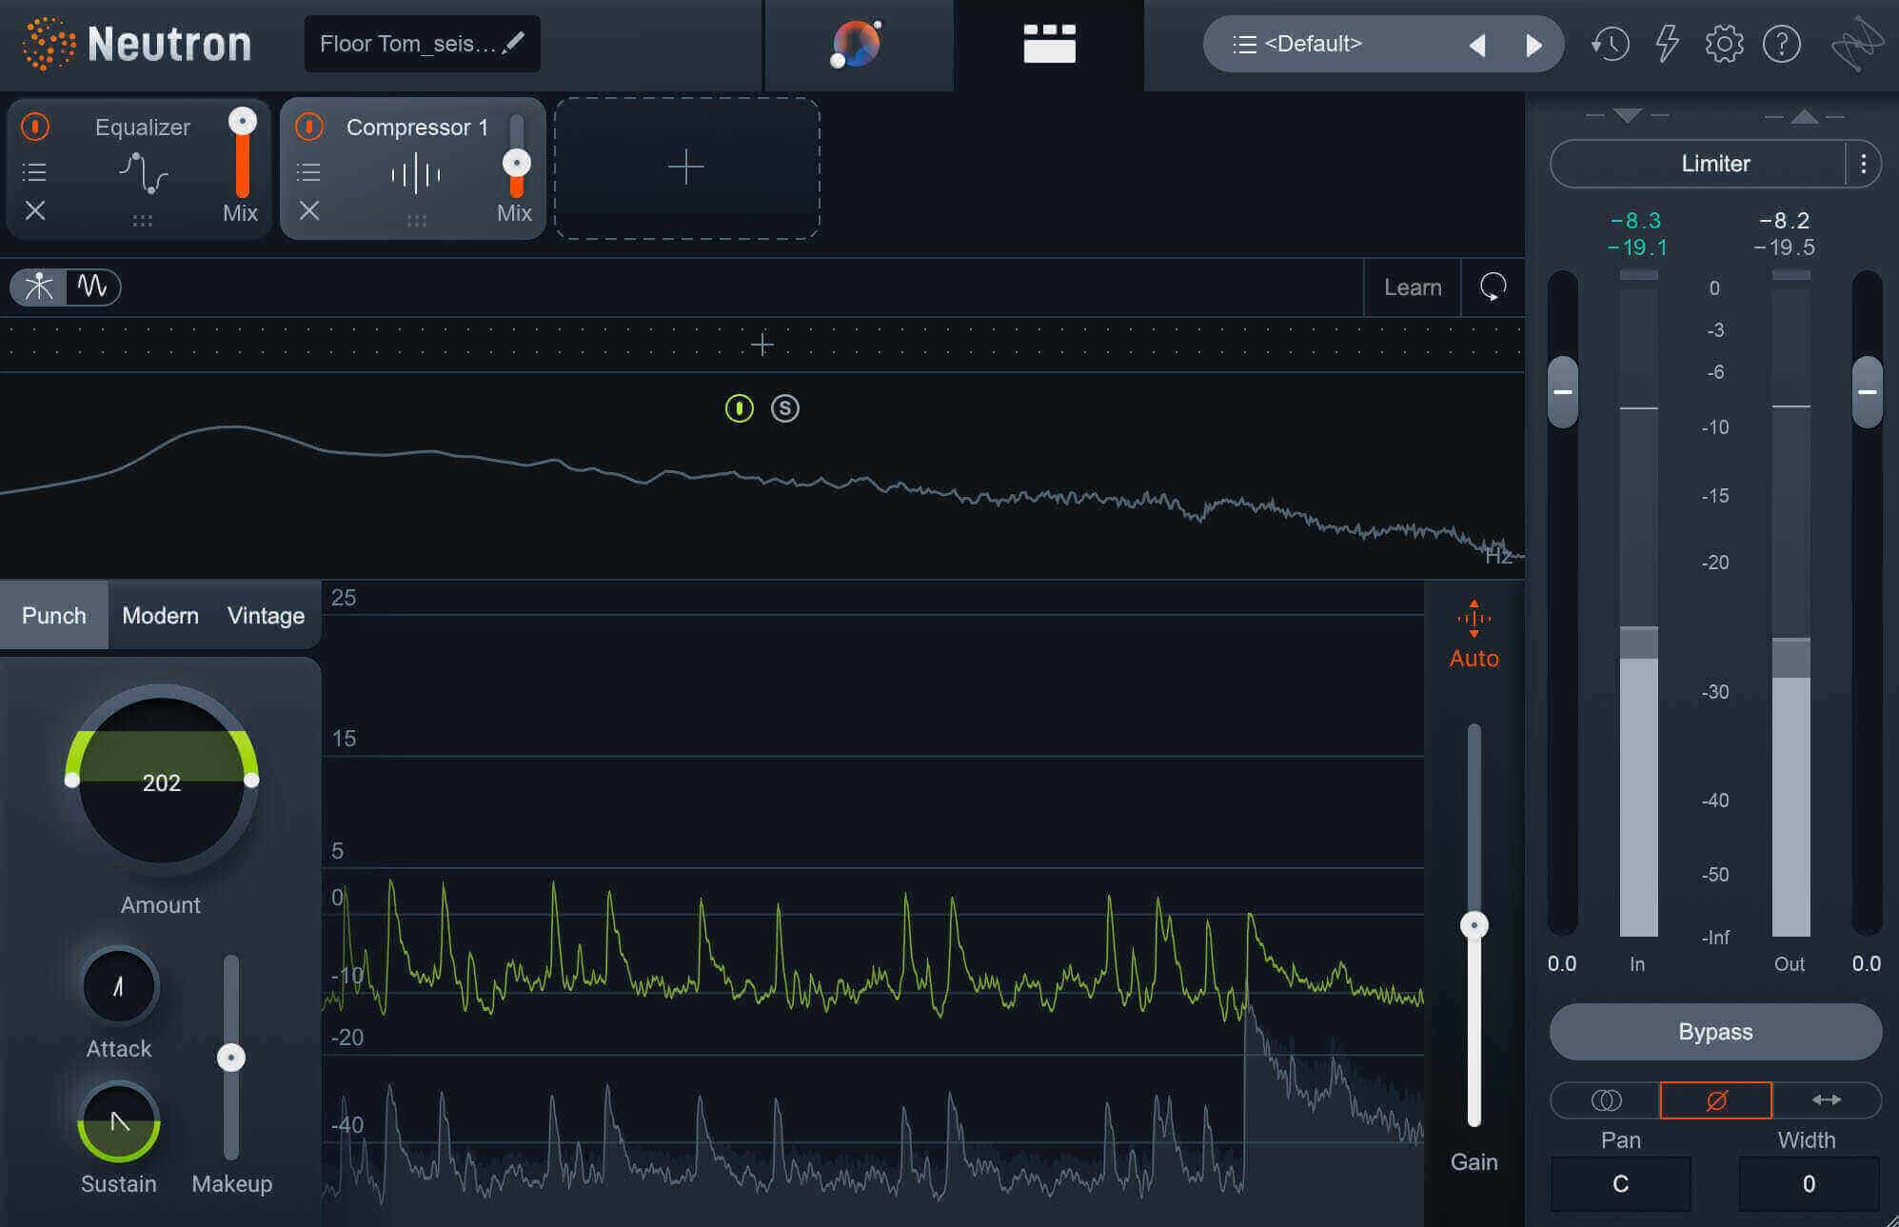Click the Gain slider handle
The image size is (1899, 1227).
coord(1474,924)
